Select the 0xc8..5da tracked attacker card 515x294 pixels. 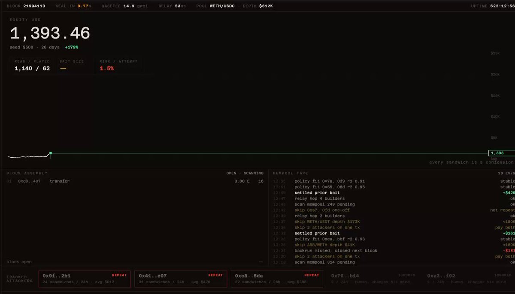(277, 279)
